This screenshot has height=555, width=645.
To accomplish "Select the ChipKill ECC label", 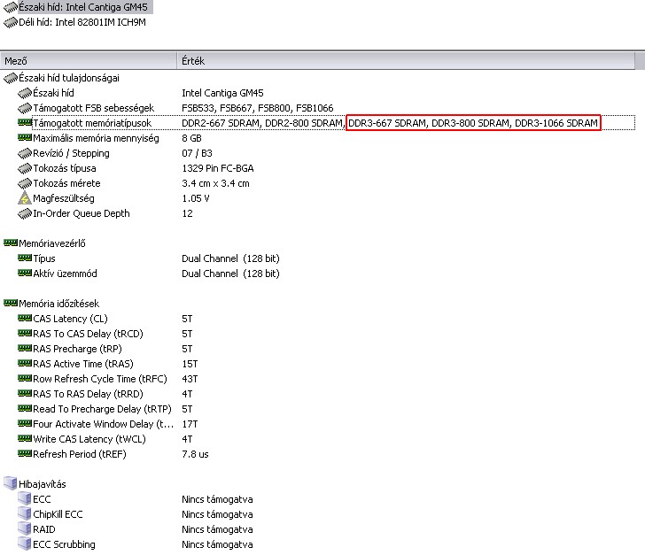I will pos(58,514).
